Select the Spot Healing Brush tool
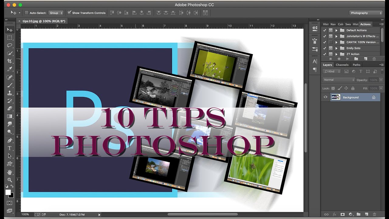The width and height of the screenshot is (389, 219). pos(10,77)
